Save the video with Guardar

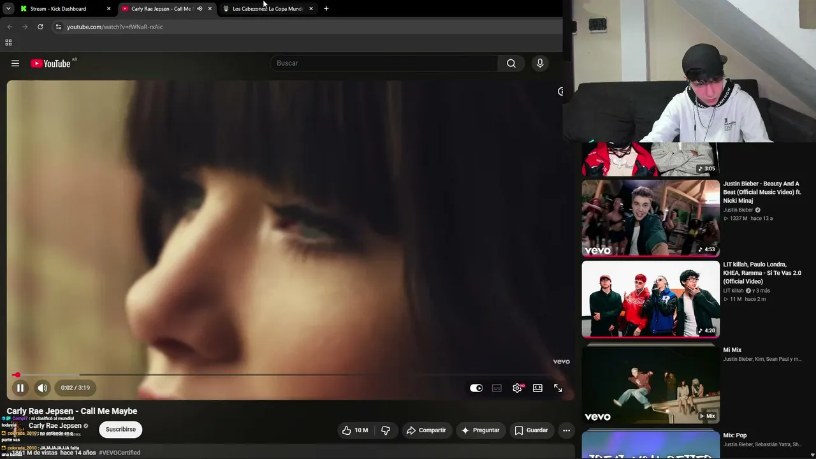point(531,430)
